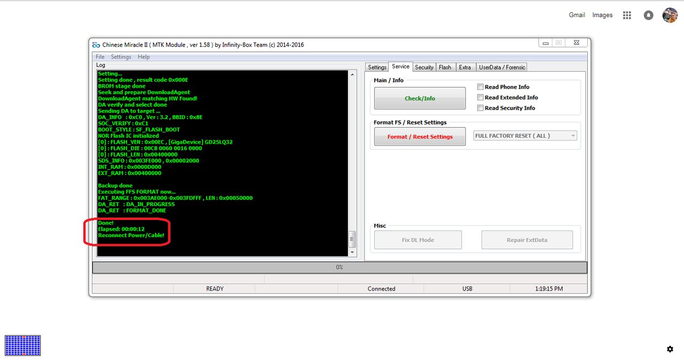The height and width of the screenshot is (361, 684).
Task: Click the log line "SOC_VERIFY : 0xC1"
Action: (123, 123)
